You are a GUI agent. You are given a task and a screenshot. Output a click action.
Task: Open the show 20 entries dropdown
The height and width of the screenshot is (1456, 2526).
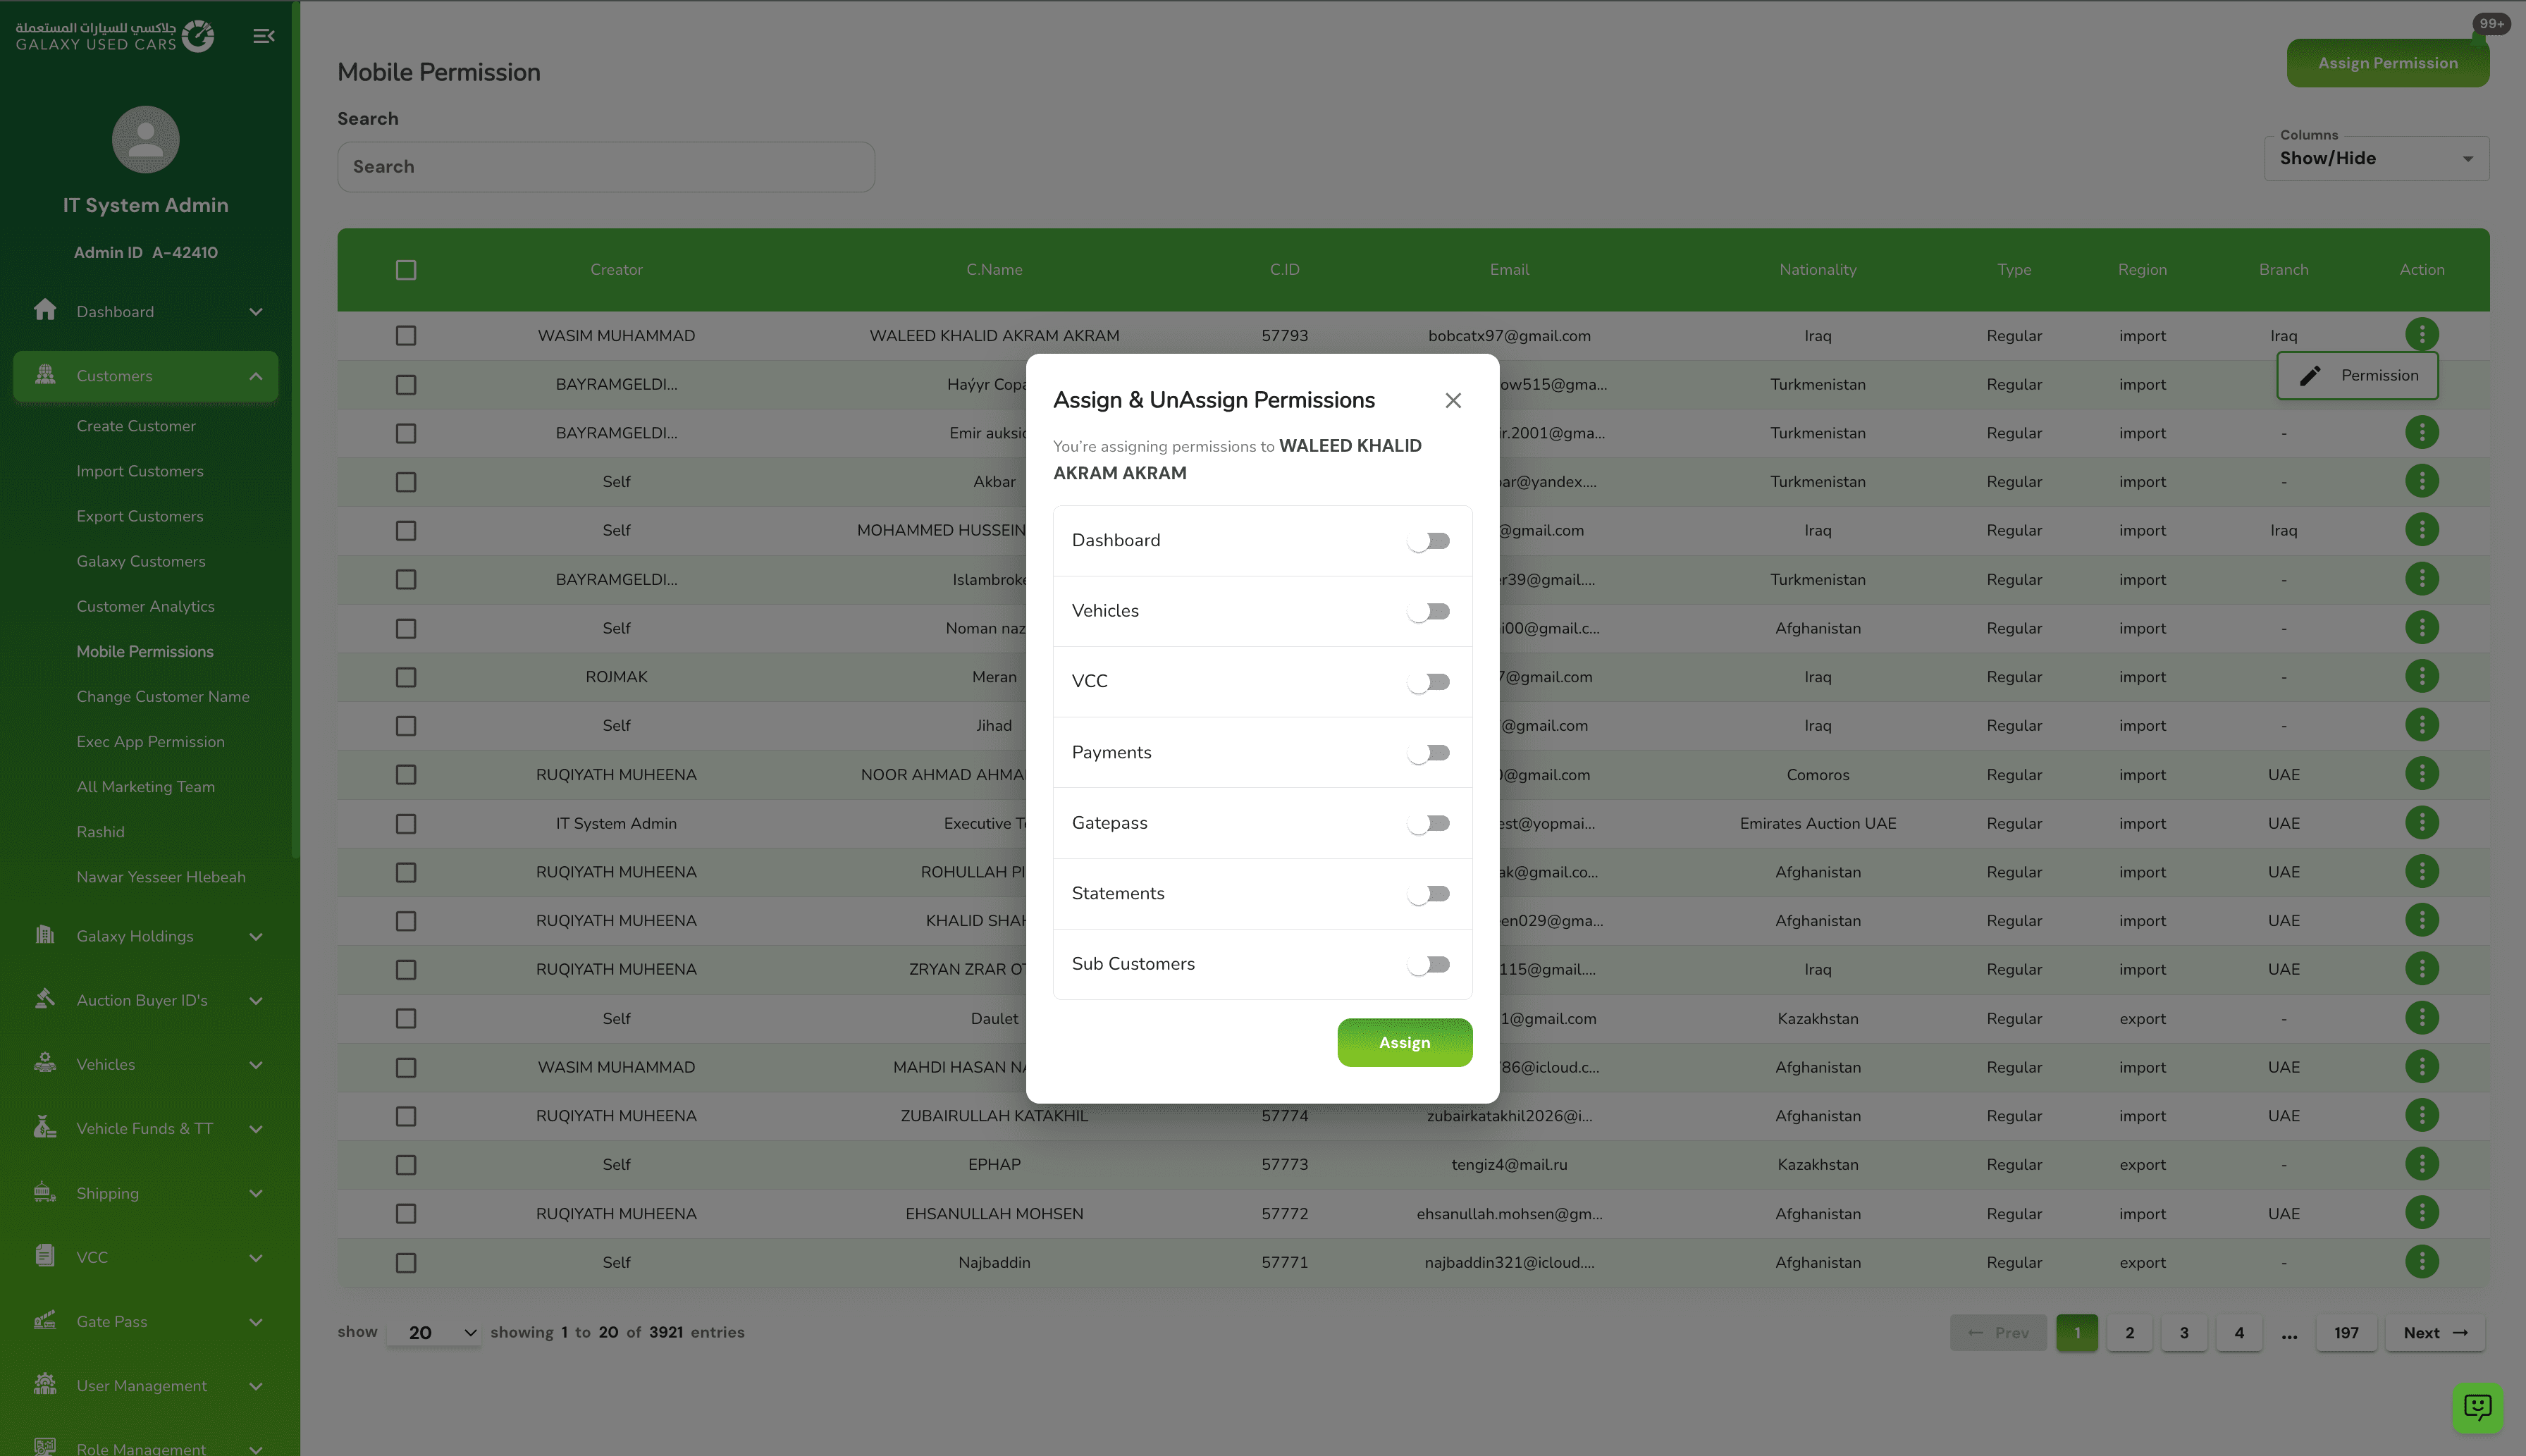tap(434, 1332)
